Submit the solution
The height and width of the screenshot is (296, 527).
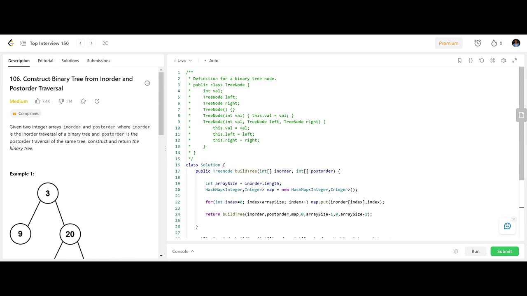click(504, 251)
